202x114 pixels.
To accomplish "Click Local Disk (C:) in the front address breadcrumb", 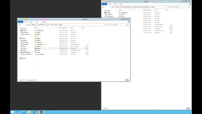I will 41,25.
